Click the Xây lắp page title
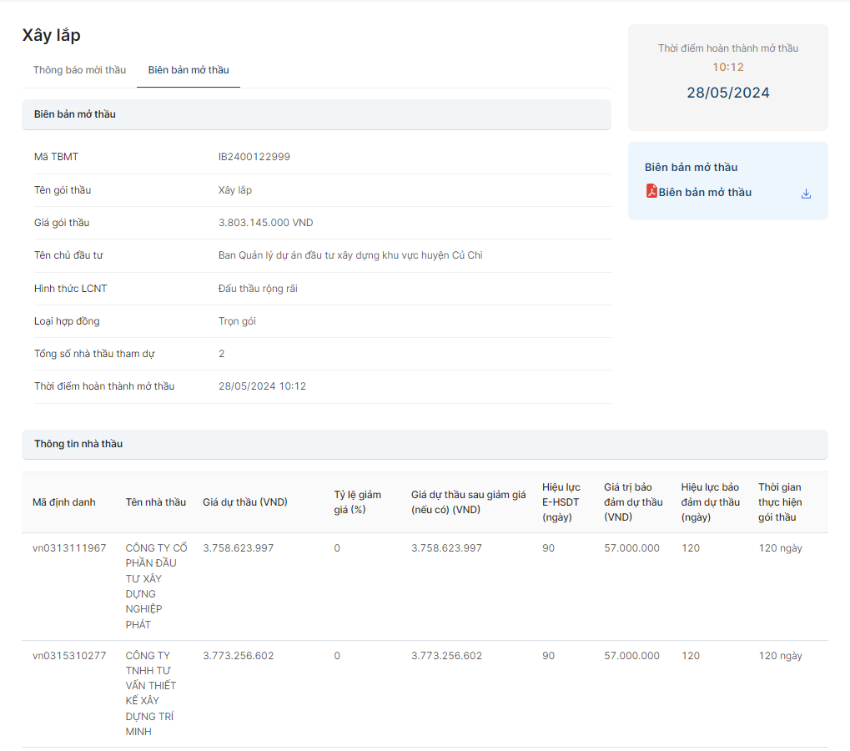The height and width of the screenshot is (751, 850). 51,36
